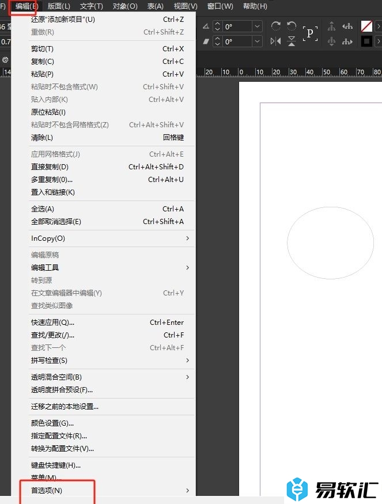
Task: Click the rotate 90° counterclockwise icon
Action: click(292, 26)
